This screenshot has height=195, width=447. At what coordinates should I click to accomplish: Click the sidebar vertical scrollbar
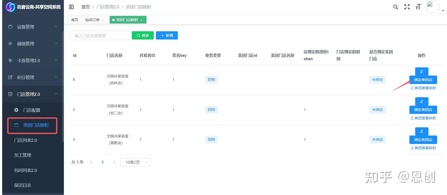click(x=63, y=87)
